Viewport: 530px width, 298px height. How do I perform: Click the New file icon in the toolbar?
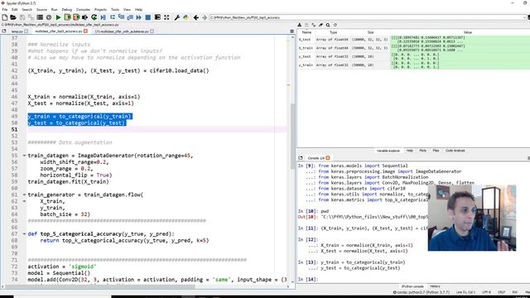[x=5, y=17]
